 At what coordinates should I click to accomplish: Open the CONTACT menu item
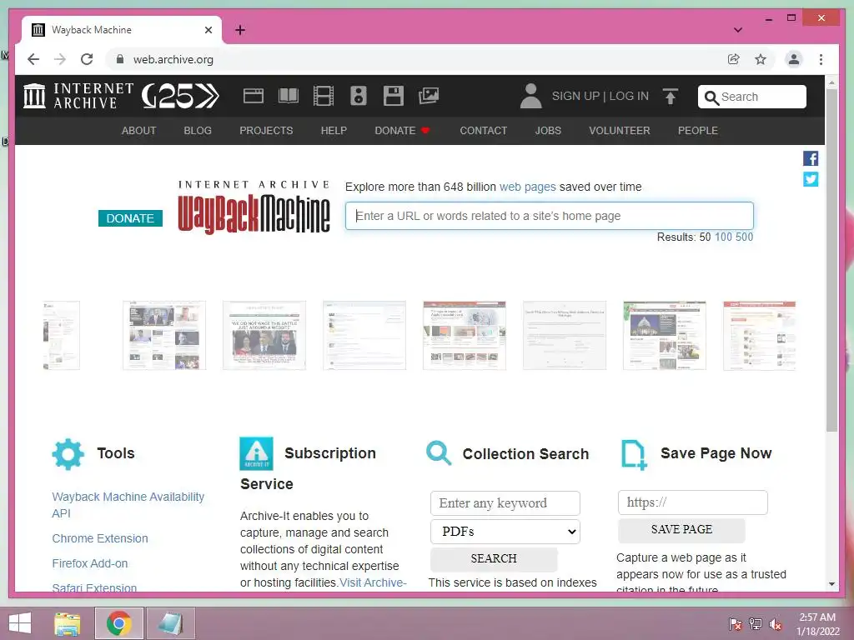point(484,131)
